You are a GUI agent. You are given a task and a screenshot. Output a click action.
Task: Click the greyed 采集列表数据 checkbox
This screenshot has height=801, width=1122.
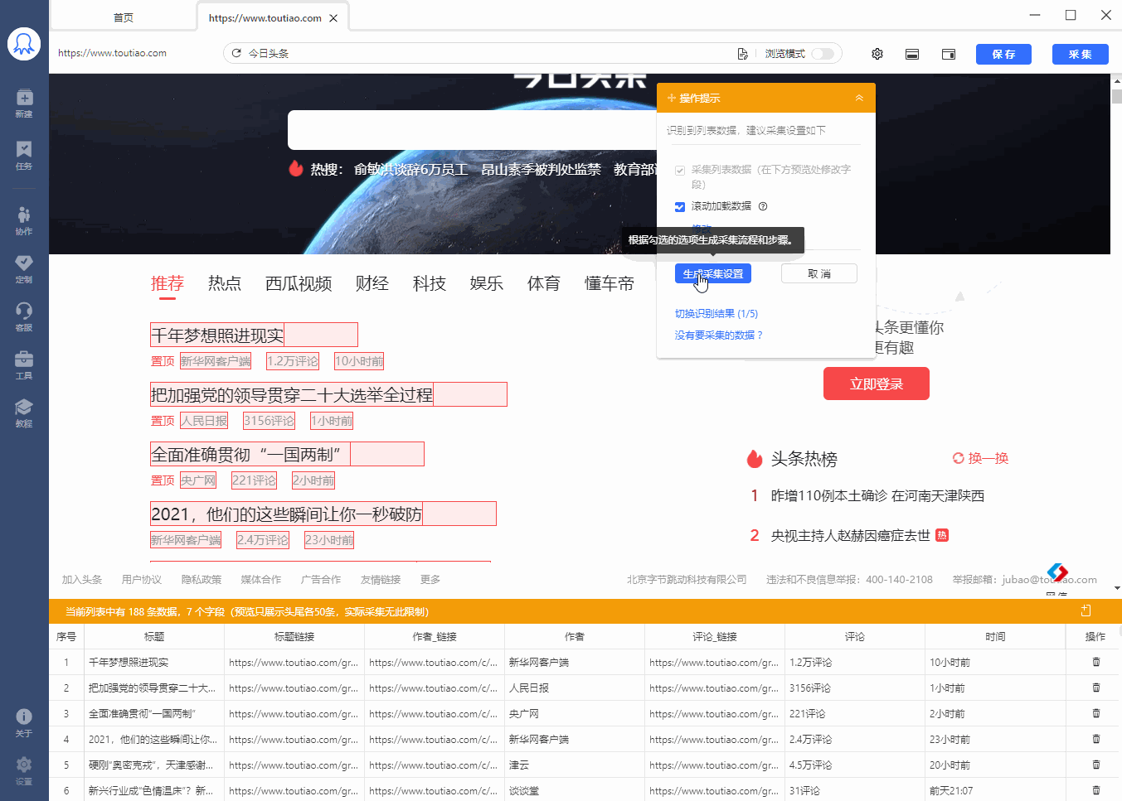tap(680, 171)
